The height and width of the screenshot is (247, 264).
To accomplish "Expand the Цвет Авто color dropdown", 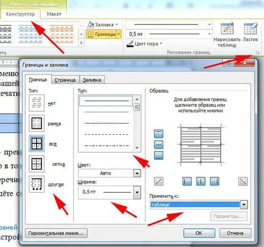I will tap(137, 173).
